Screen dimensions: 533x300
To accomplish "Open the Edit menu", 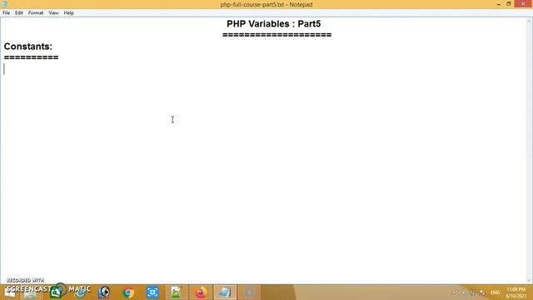I will coord(18,13).
